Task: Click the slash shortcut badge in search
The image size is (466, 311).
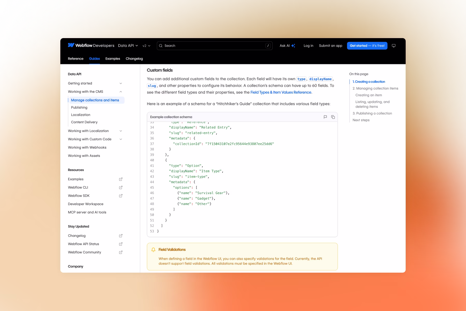Action: pyautogui.click(x=268, y=46)
